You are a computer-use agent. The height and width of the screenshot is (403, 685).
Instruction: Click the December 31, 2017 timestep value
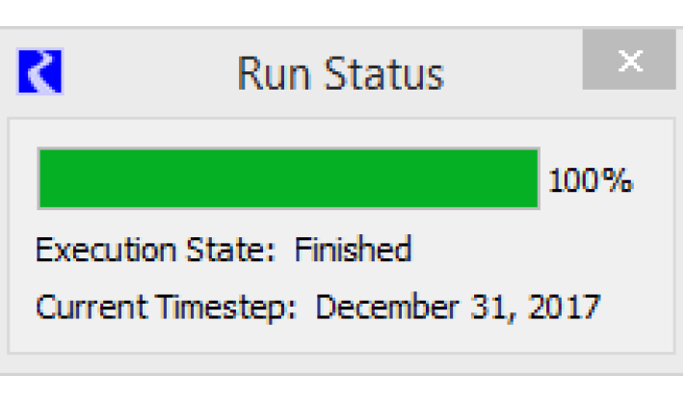pos(458,309)
